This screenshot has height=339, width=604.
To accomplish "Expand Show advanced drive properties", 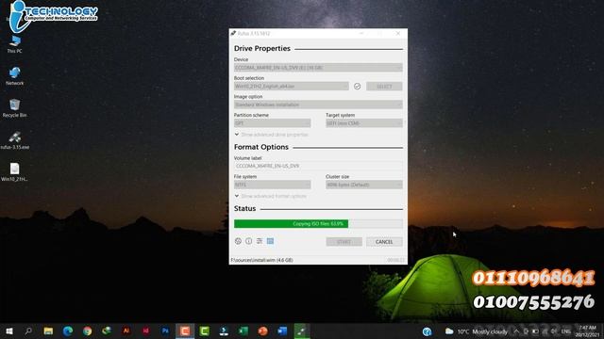I will click(272, 135).
